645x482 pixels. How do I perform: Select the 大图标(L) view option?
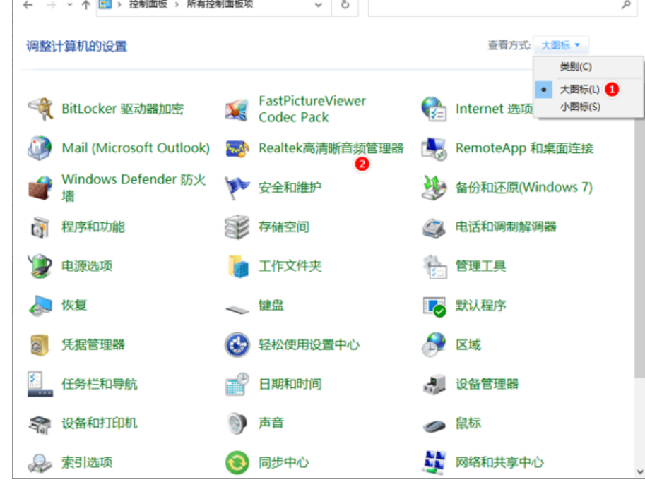[x=579, y=90]
